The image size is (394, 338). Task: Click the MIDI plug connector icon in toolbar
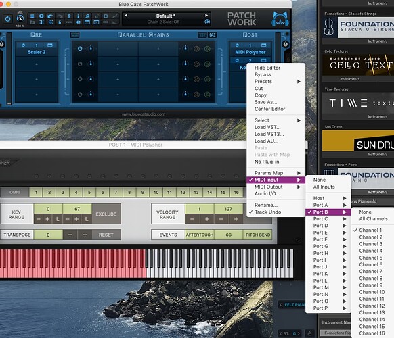point(78,22)
